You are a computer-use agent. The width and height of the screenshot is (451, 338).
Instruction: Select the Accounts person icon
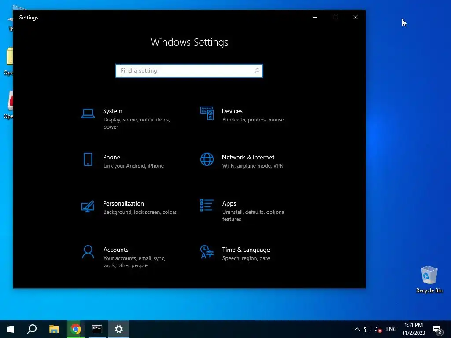(88, 252)
